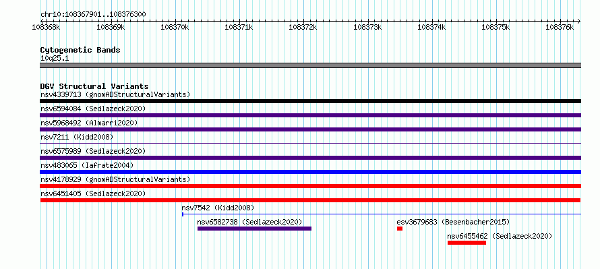Open nsv6582738 (Sedlazeck2020) label

[250, 222]
